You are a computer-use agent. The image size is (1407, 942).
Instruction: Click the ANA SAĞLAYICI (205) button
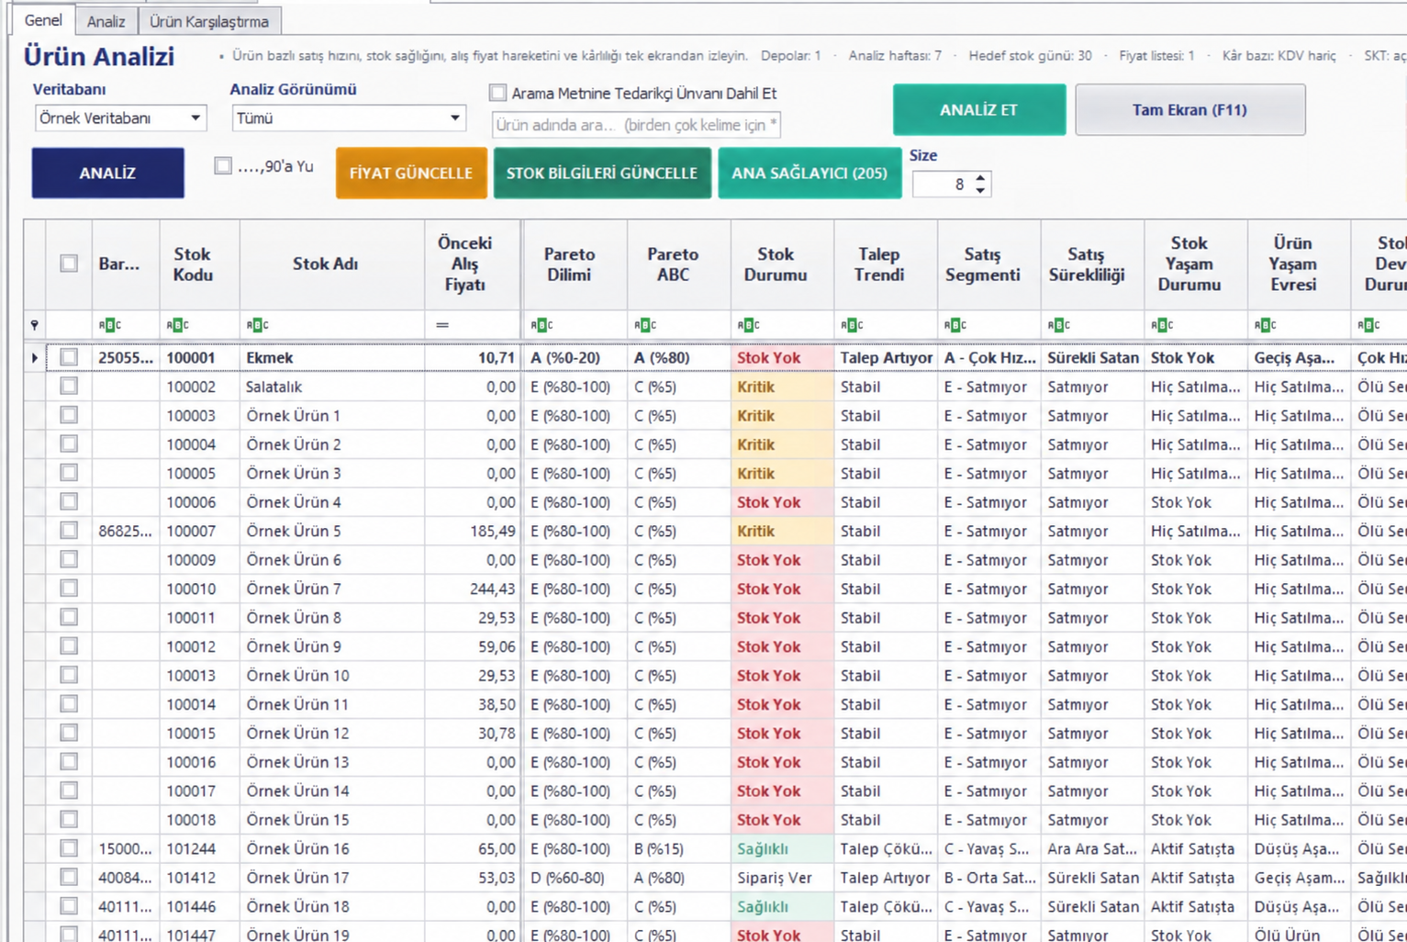click(x=810, y=173)
